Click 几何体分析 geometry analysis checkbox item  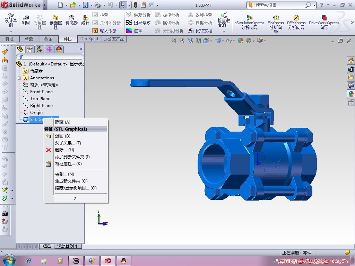tap(107, 23)
